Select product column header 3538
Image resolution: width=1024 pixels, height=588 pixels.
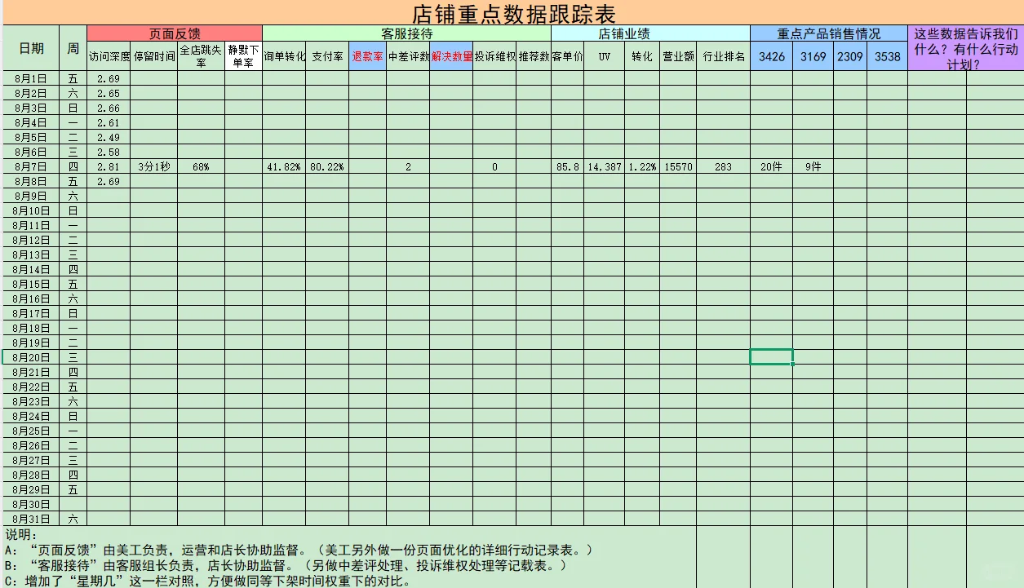coord(888,56)
